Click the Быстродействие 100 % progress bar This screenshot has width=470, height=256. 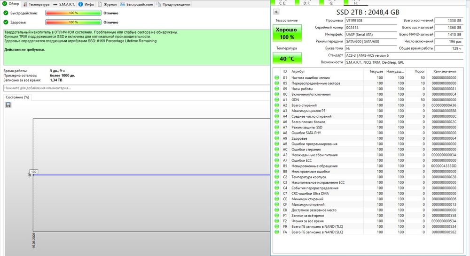point(73,13)
